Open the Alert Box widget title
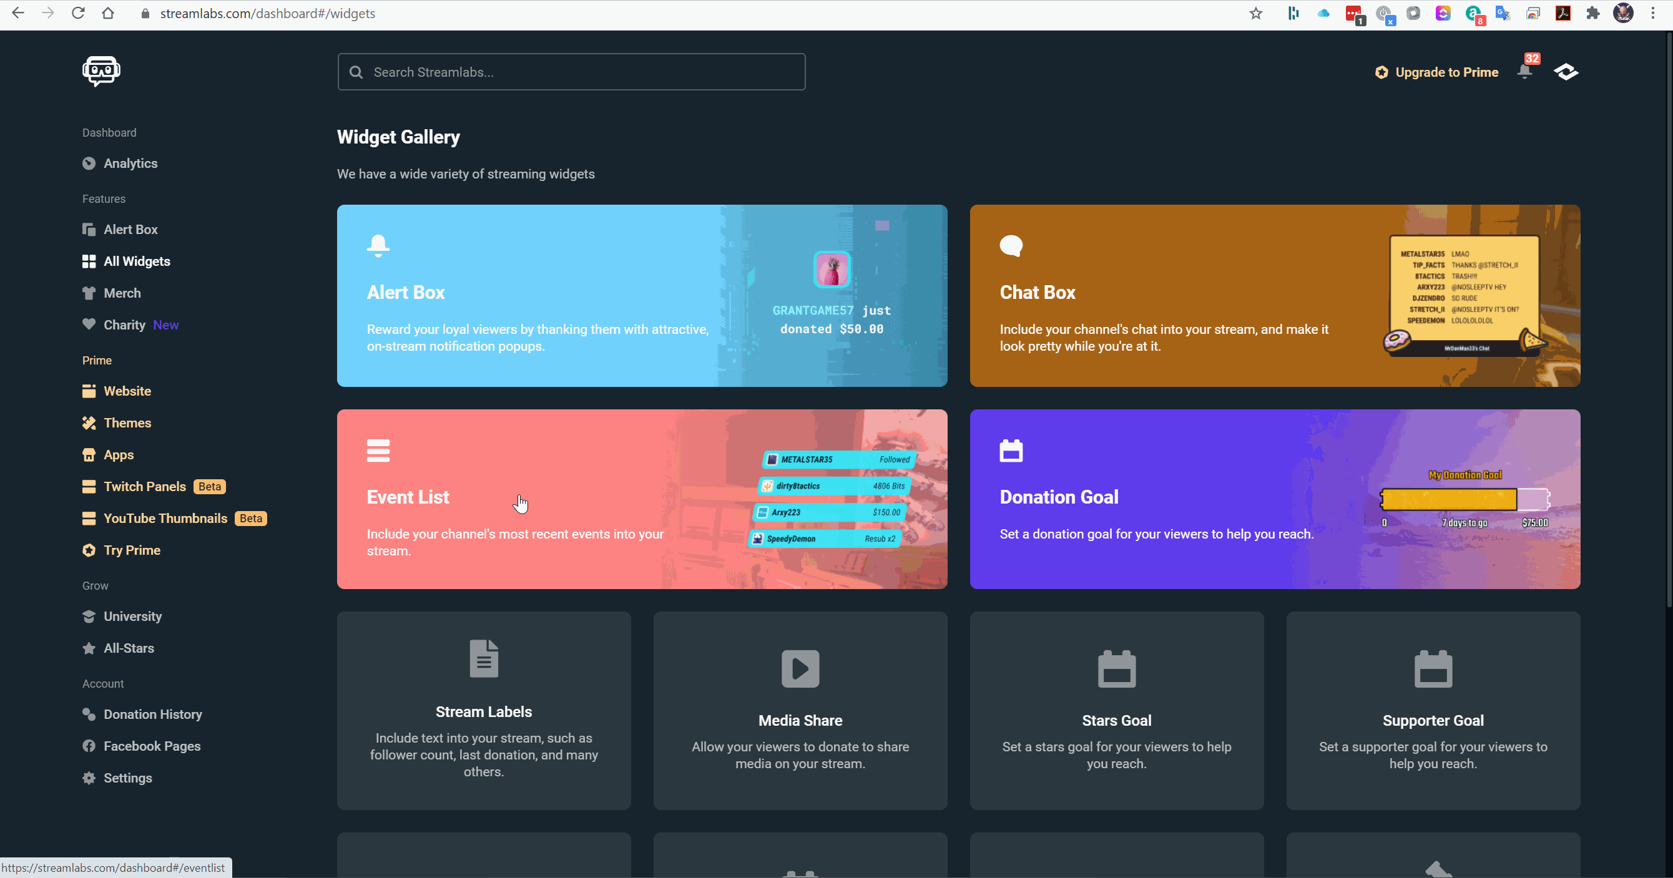This screenshot has width=1673, height=878. pyautogui.click(x=405, y=292)
